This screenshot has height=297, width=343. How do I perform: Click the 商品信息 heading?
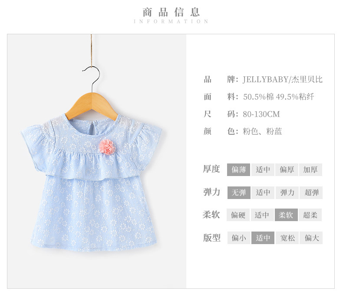pyautogui.click(x=171, y=12)
